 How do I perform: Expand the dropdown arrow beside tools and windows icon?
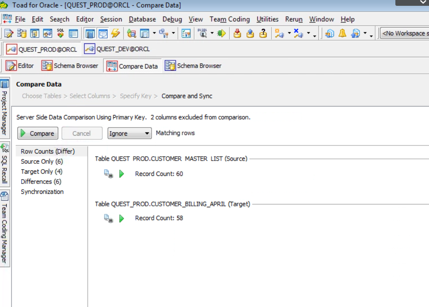coord(173,33)
